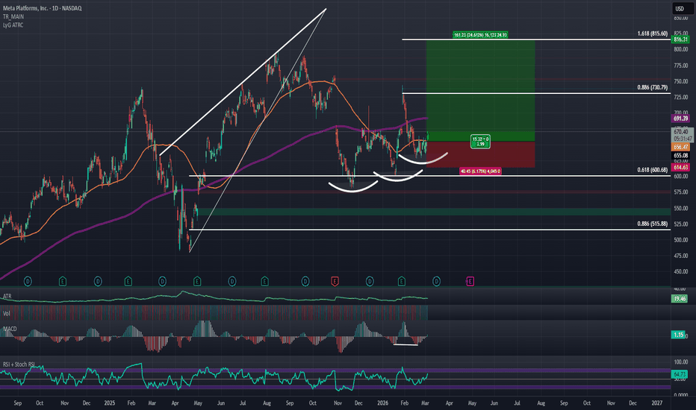Click the red stop loss label 40.45
Screen dimensions: 696x410
coord(480,171)
